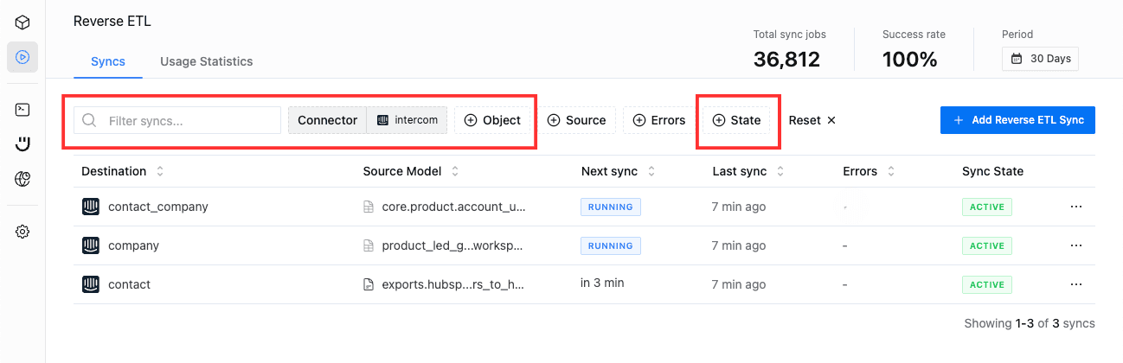Sort by Source Model column

point(411,171)
